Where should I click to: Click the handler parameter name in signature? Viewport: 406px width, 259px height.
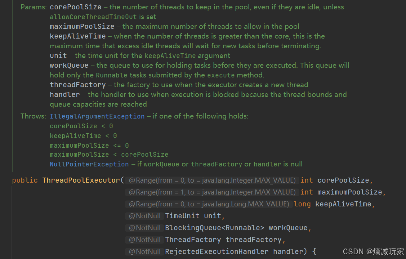pos(288,252)
